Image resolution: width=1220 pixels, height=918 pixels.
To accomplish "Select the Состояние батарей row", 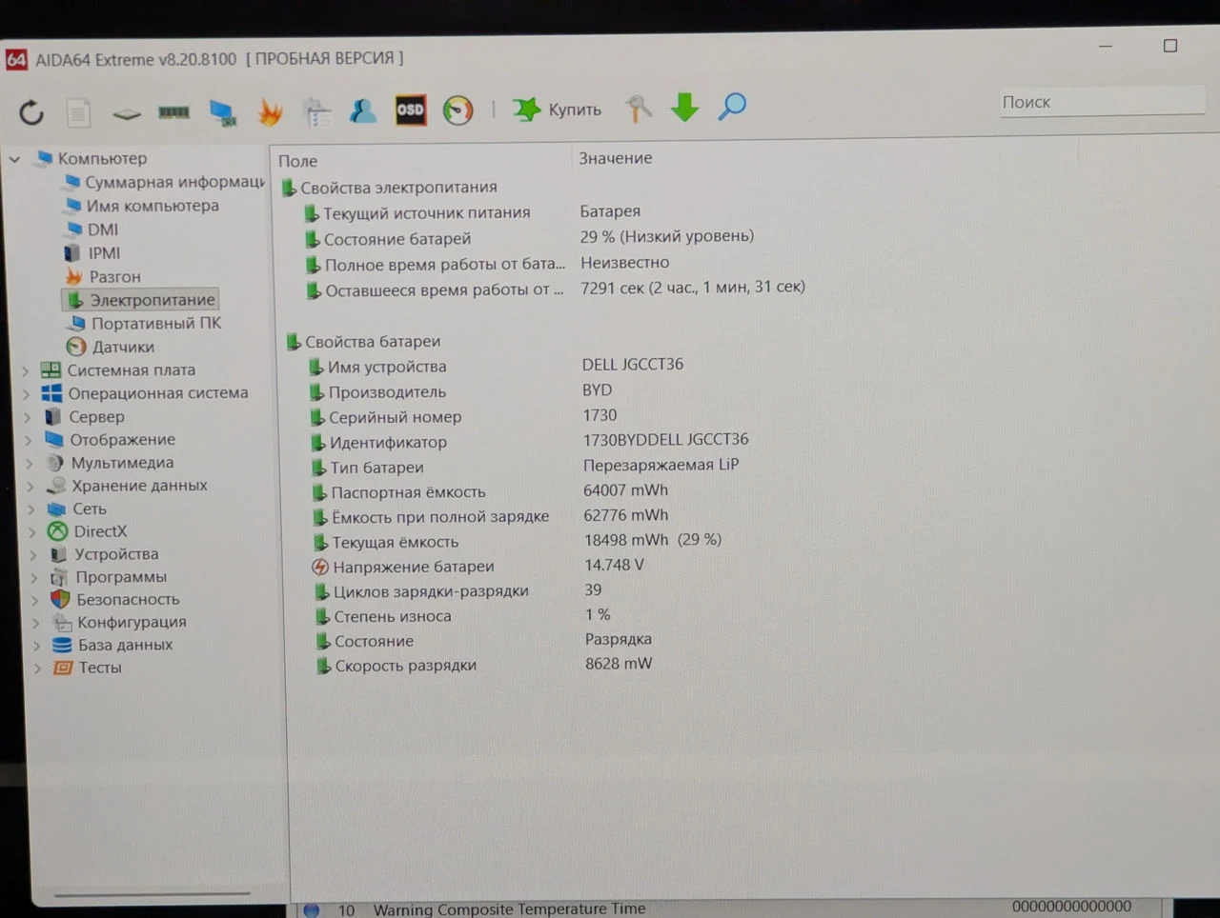I will (x=529, y=238).
